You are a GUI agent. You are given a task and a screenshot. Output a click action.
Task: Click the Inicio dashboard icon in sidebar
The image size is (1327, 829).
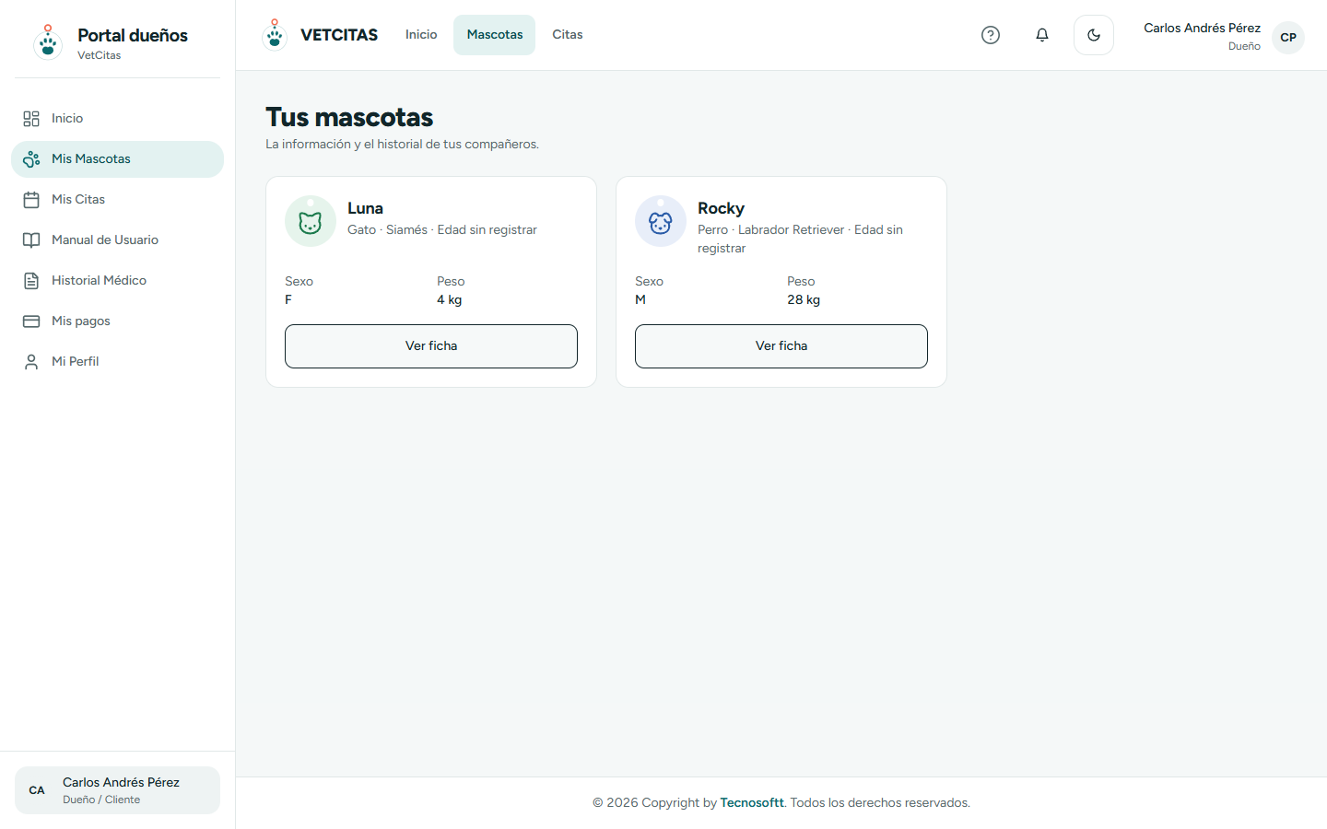[31, 119]
